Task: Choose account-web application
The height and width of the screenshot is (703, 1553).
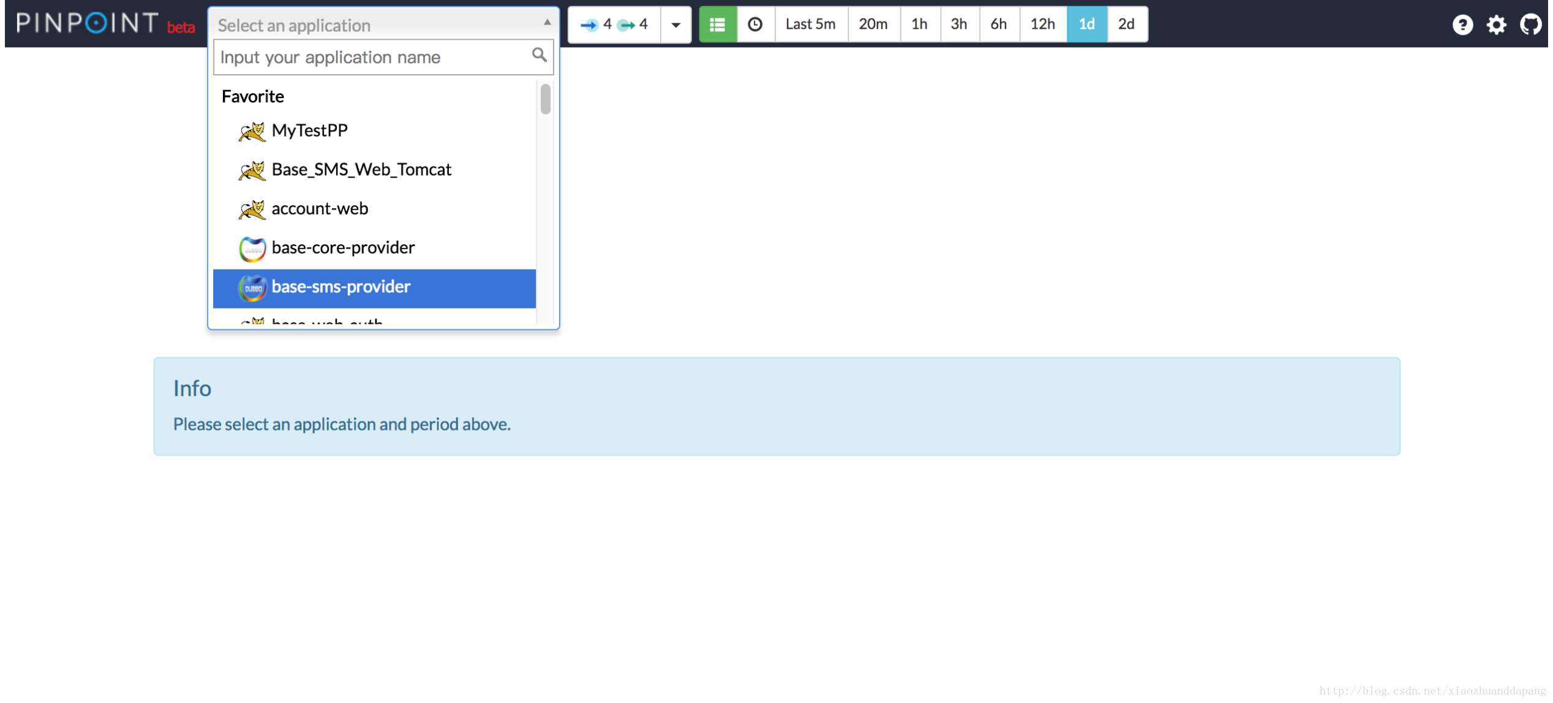Action: 374,209
